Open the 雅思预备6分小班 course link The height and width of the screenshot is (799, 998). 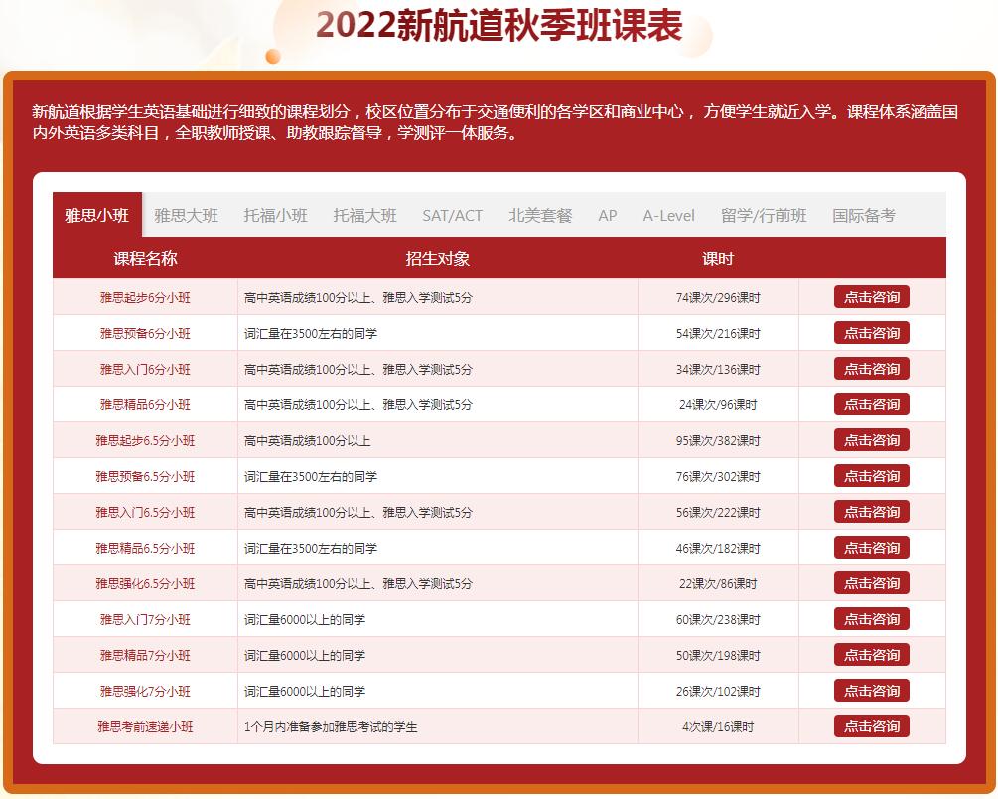pos(145,333)
